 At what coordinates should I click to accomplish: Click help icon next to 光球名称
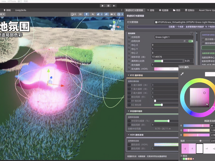click(x=129, y=37)
